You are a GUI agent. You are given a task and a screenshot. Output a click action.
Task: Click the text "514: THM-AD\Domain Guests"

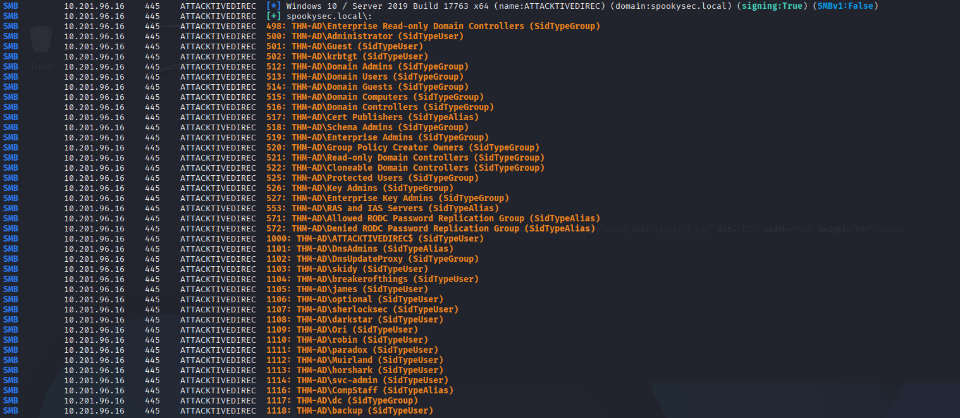click(329, 87)
